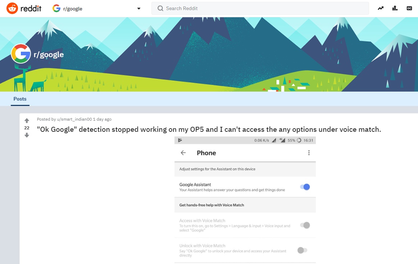
Task: Open the three-dot menu in Phone screenshot
Action: click(309, 153)
